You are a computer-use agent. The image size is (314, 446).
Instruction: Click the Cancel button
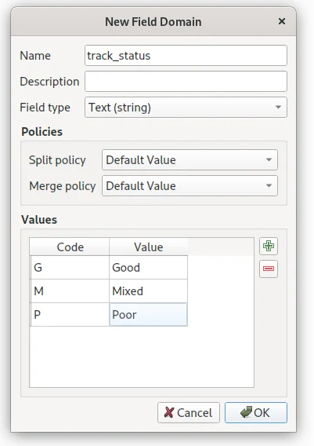point(189,412)
